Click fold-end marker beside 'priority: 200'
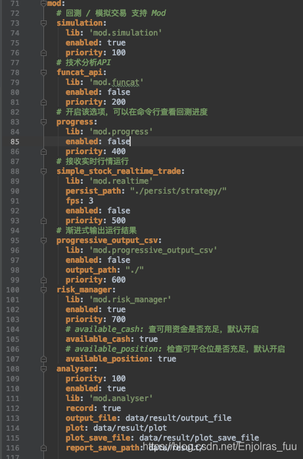 pyautogui.click(x=43, y=102)
